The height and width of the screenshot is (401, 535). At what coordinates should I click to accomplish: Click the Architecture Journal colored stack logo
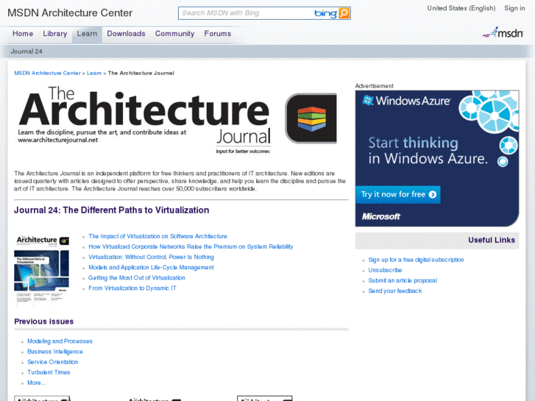pyautogui.click(x=311, y=118)
